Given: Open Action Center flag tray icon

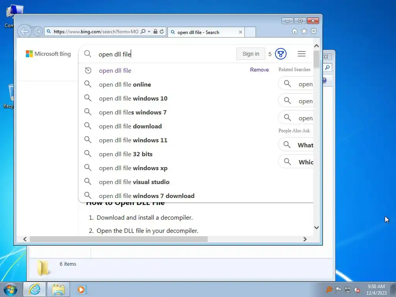Looking at the screenshot, I should [338, 289].
